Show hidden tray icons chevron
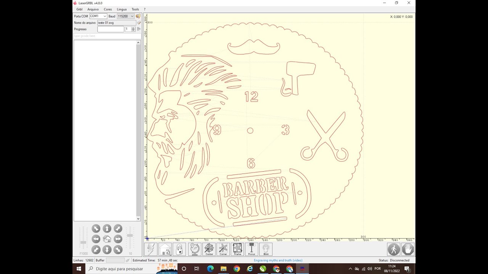The image size is (488, 274). click(x=350, y=269)
